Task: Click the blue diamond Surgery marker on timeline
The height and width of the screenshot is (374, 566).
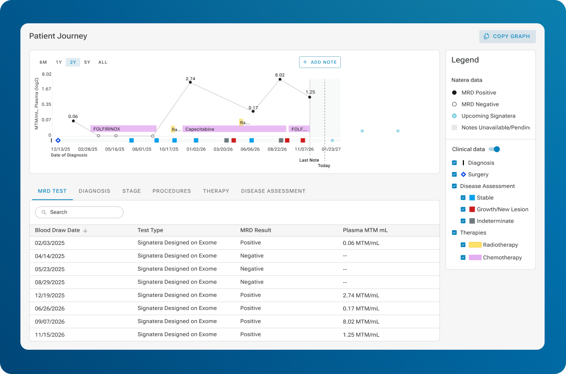Action: click(x=58, y=140)
